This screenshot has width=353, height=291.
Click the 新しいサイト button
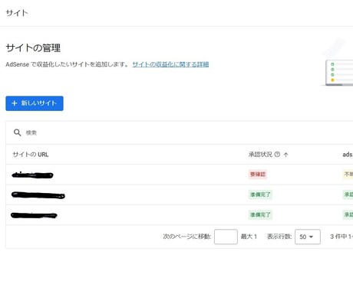coord(35,103)
